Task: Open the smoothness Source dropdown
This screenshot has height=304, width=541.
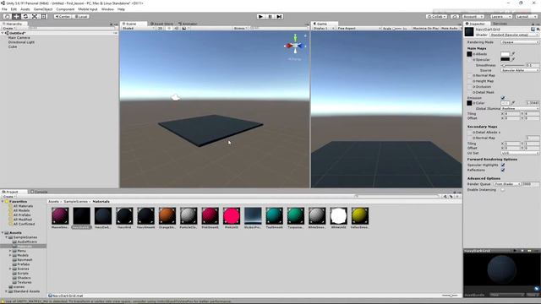Action: (x=520, y=70)
